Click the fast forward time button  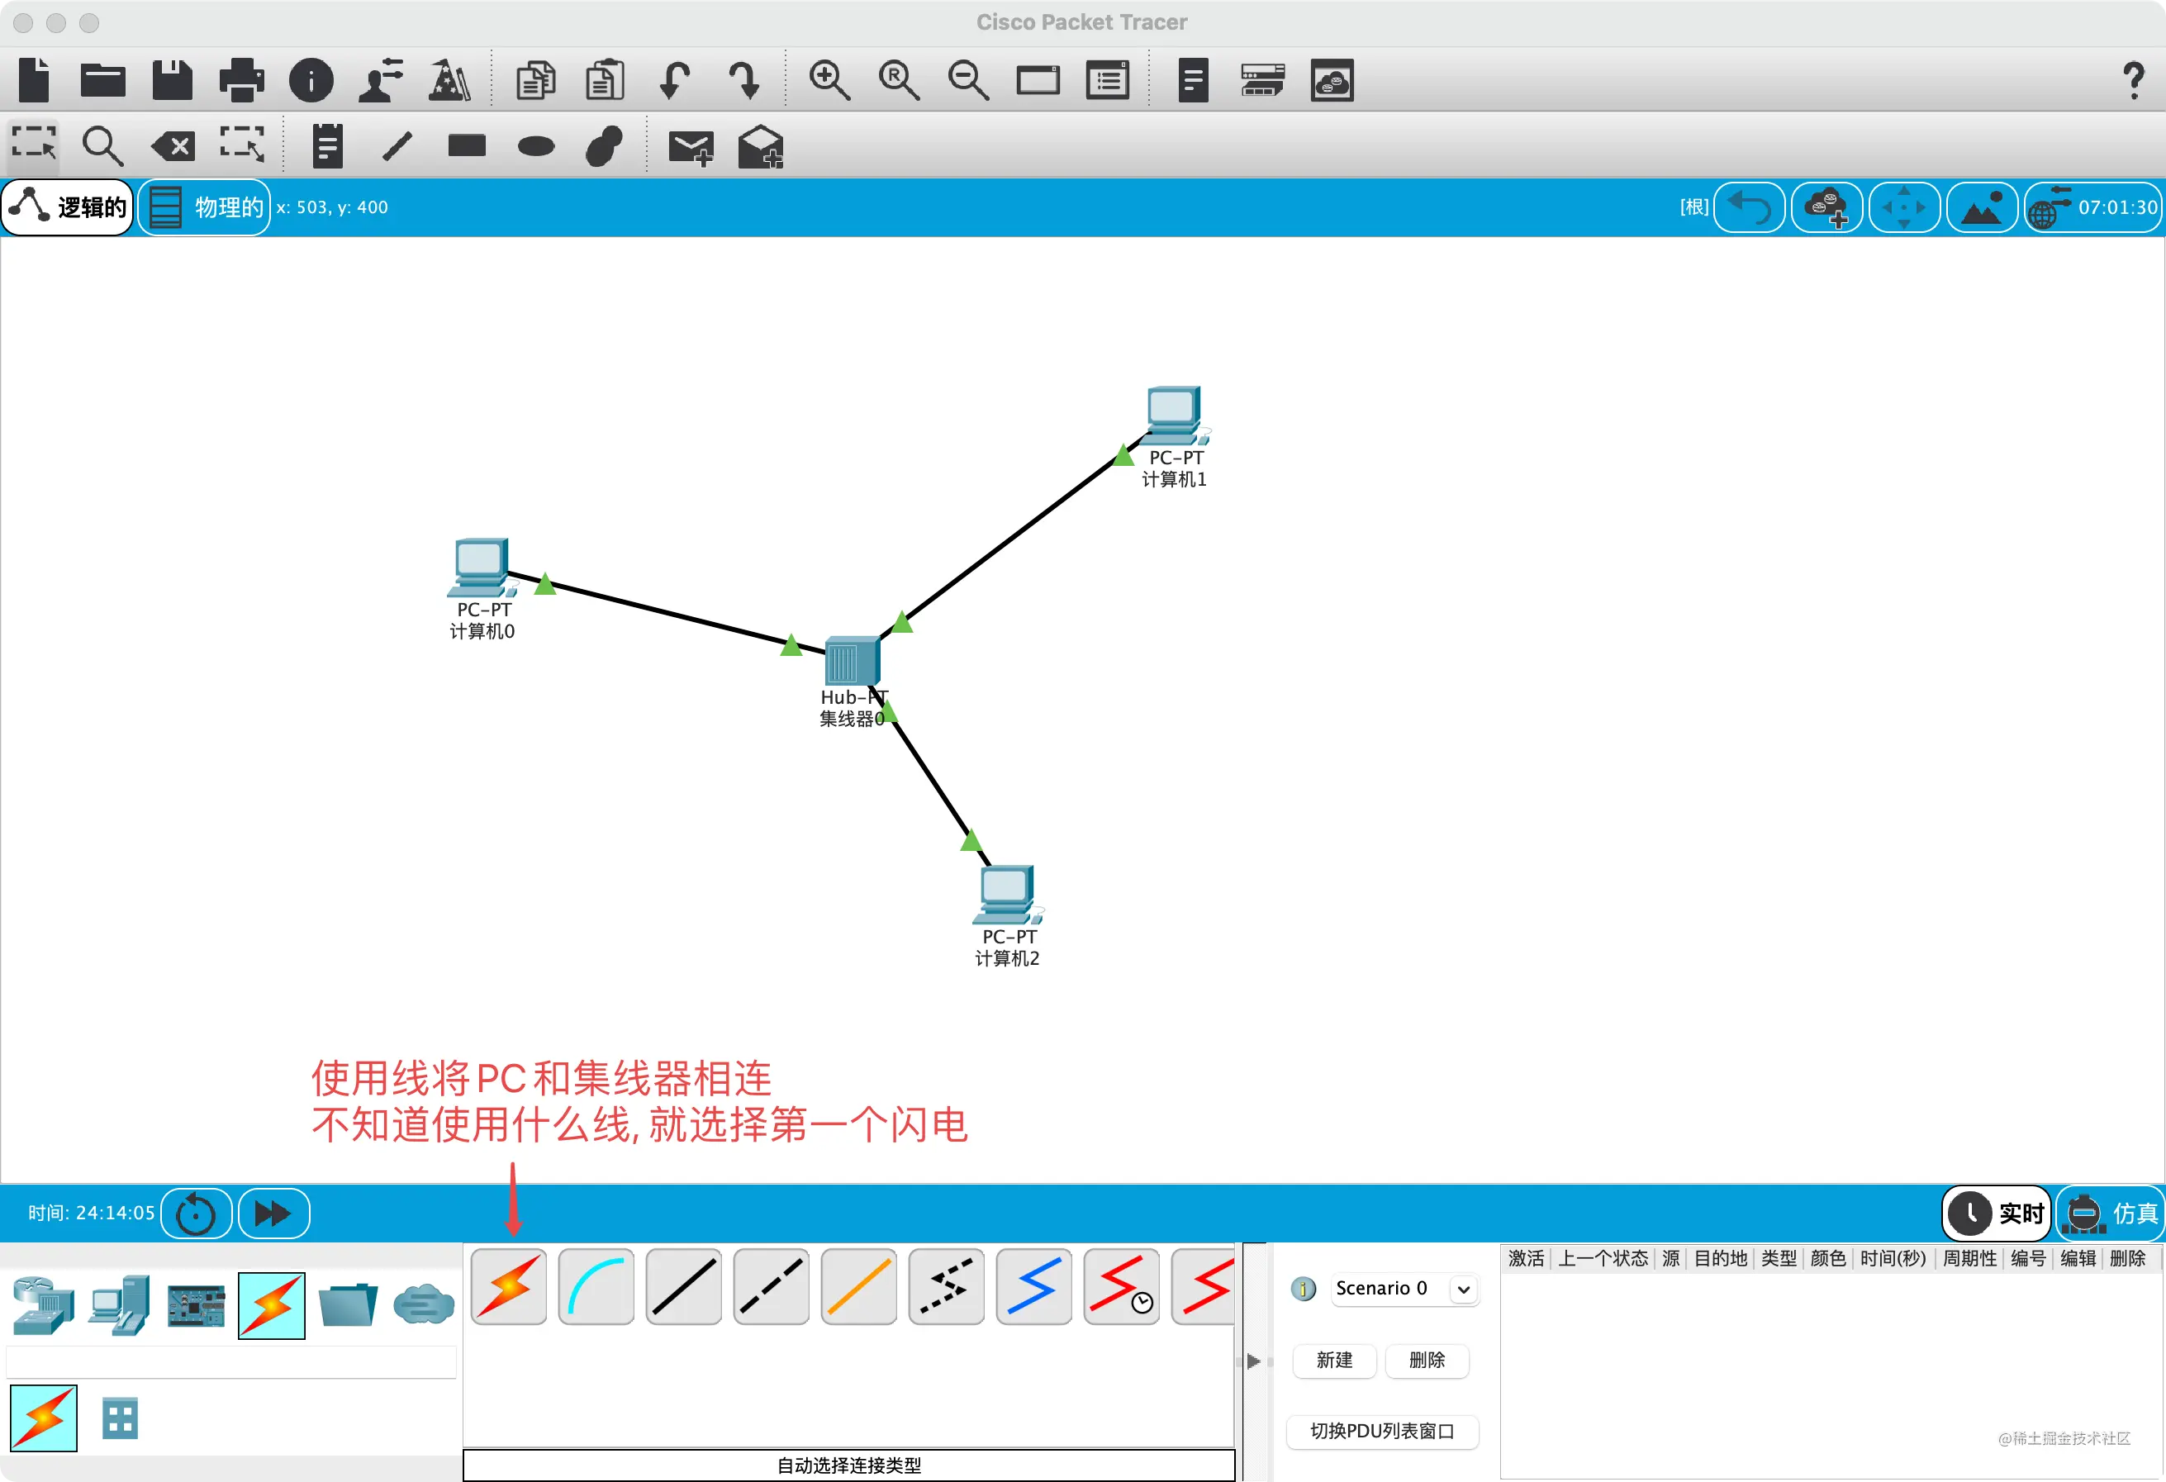274,1214
